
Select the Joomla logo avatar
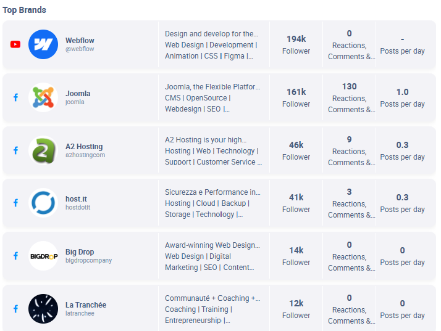[x=43, y=97]
